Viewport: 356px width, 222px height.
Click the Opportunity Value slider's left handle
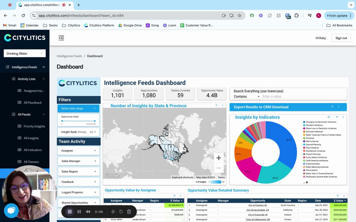click(x=62, y=121)
